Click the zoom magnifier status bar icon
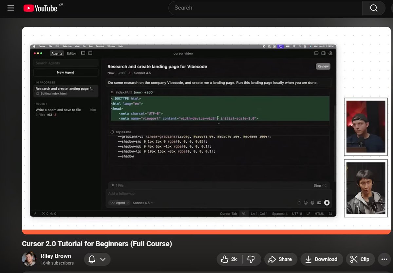393x273 pixels. (x=244, y=213)
